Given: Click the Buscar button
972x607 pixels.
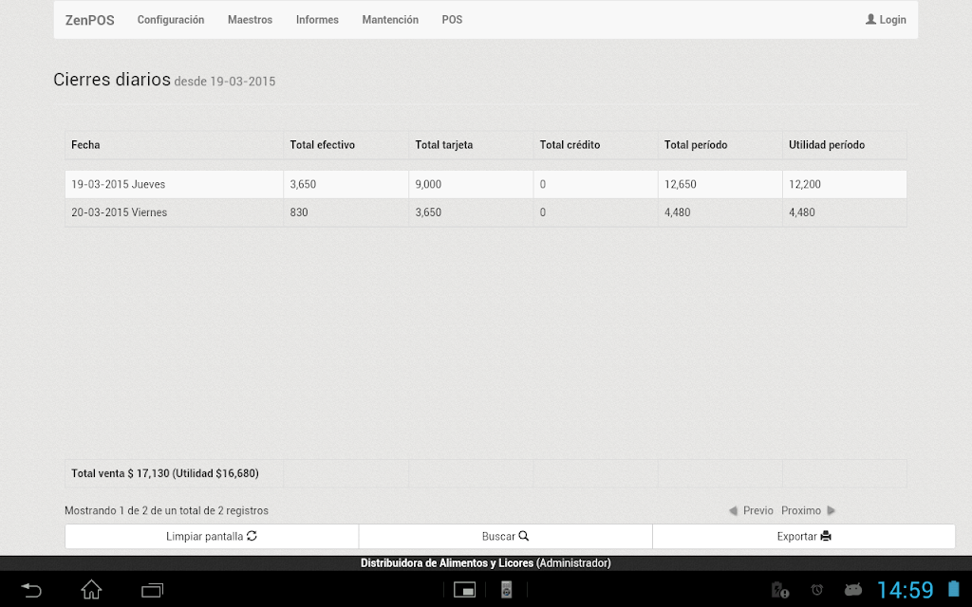Looking at the screenshot, I should coord(505,537).
